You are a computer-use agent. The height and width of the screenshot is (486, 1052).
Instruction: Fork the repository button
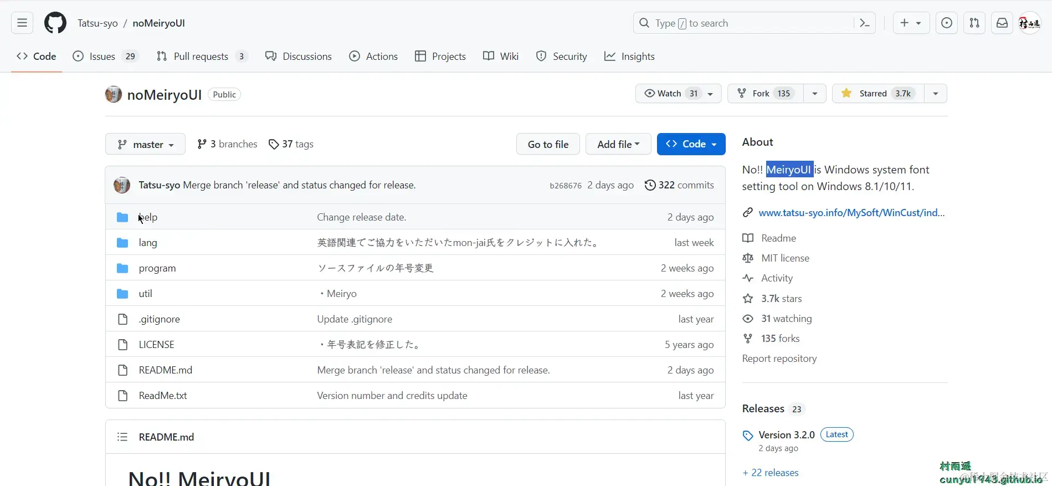765,94
